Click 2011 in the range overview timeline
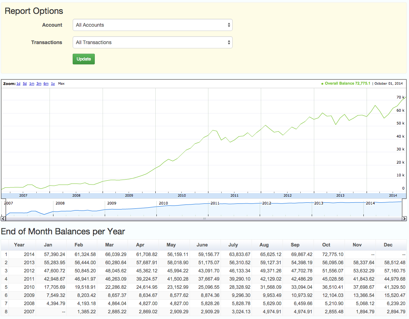The image size is (409, 319). (x=215, y=203)
